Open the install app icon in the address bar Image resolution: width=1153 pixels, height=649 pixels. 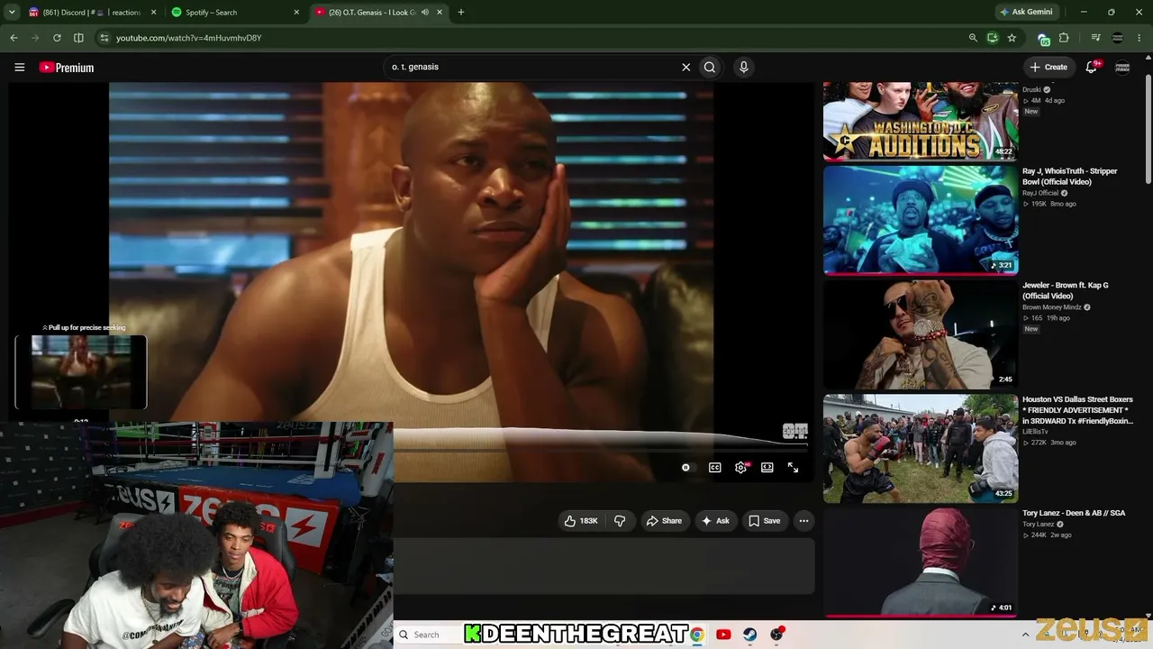[x=992, y=38]
